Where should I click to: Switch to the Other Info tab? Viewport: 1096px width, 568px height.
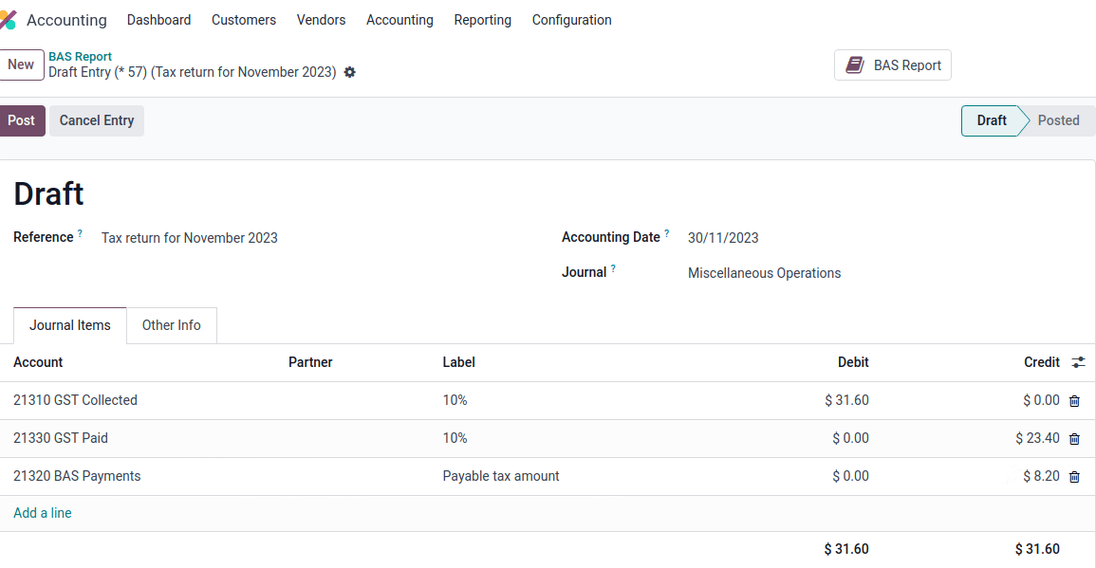pyautogui.click(x=171, y=325)
